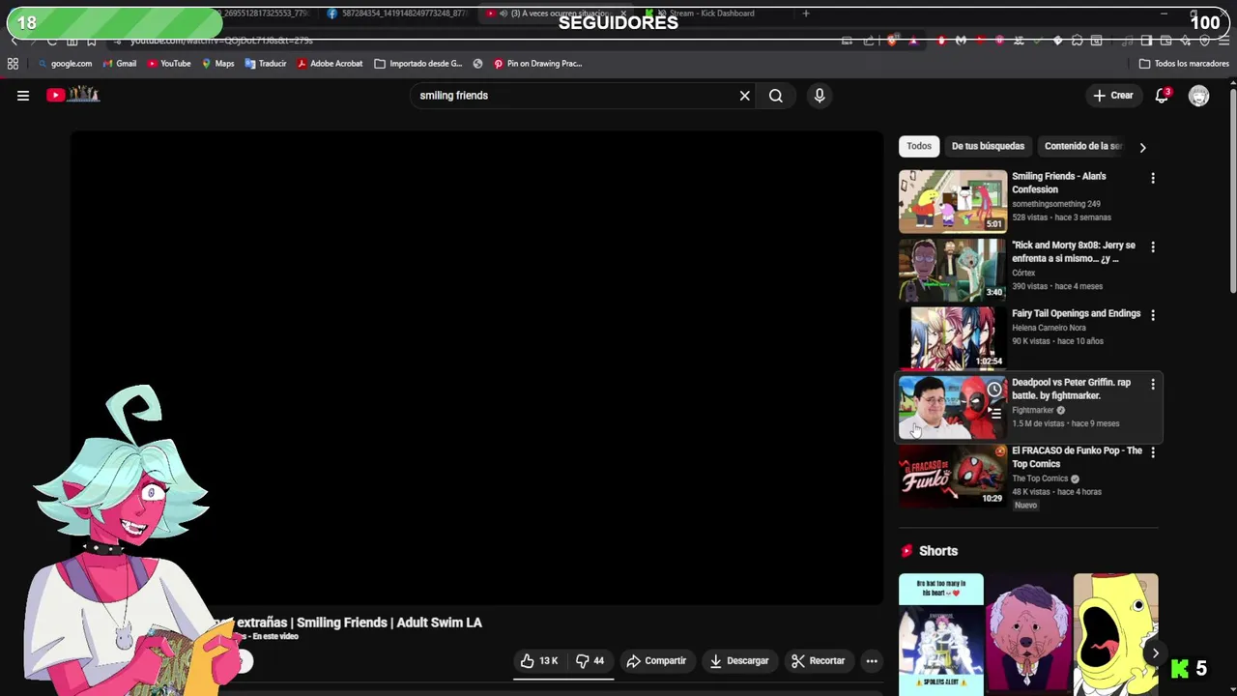Click the 'Shorts' section heading

click(x=938, y=551)
